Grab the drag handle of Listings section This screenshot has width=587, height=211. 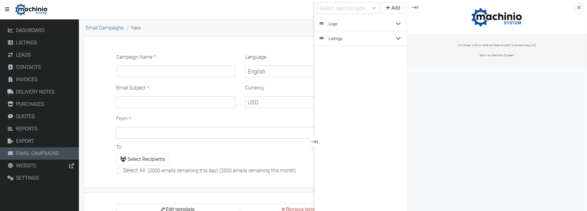click(322, 38)
